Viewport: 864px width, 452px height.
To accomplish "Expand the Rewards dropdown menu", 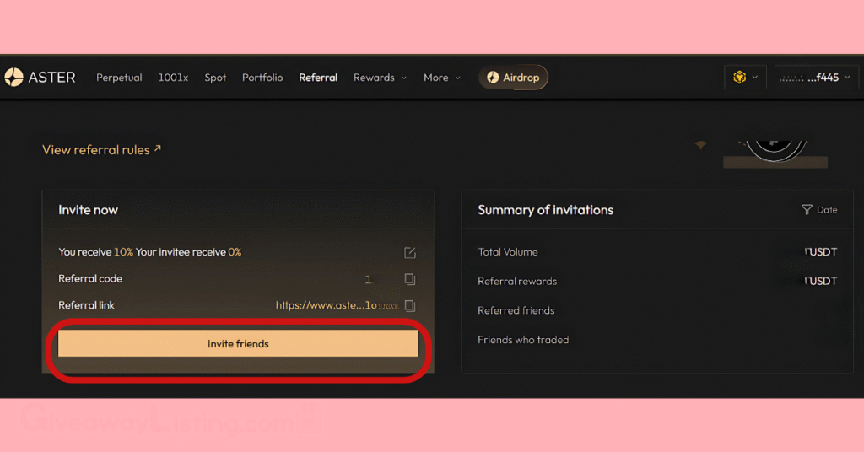I will pyautogui.click(x=380, y=78).
